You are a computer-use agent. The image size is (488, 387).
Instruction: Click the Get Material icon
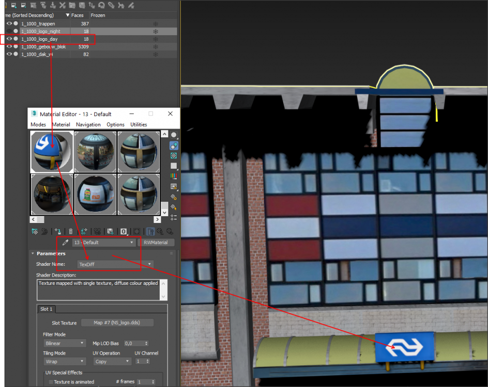point(35,231)
